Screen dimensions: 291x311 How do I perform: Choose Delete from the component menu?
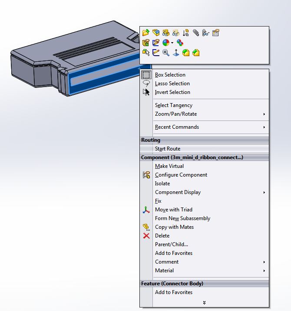(204, 236)
